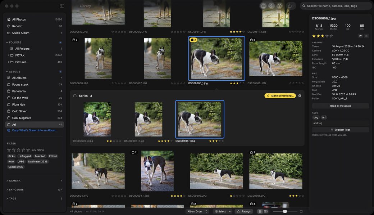Image resolution: width=374 pixels, height=215 pixels.
Task: Reject the photo with X icon
Action: [x=366, y=36]
